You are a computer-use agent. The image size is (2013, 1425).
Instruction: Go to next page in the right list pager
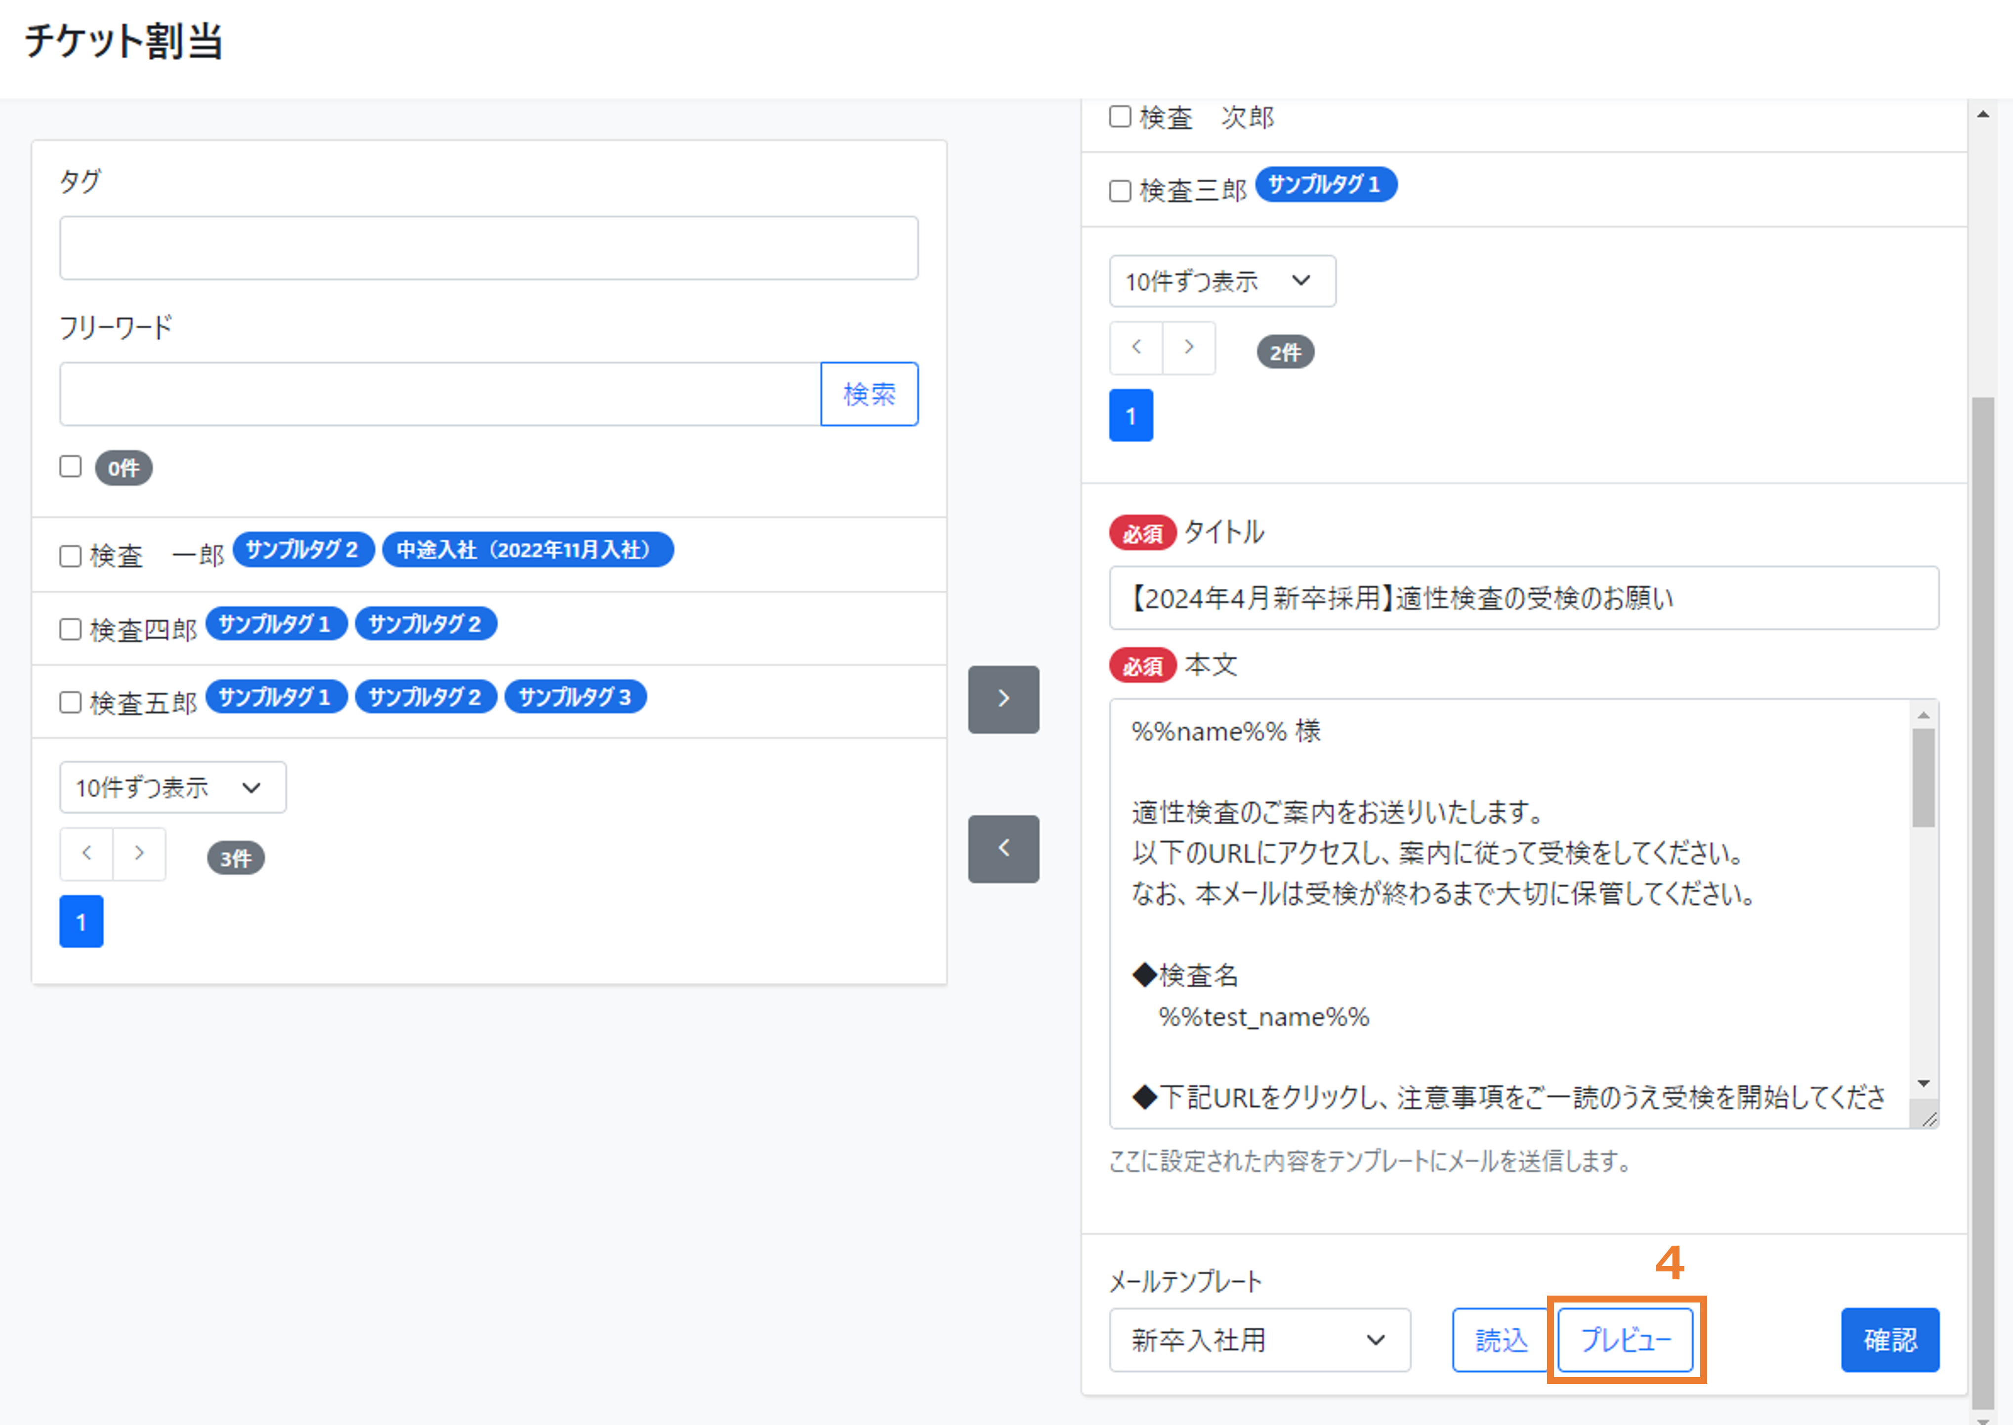[x=1188, y=347]
